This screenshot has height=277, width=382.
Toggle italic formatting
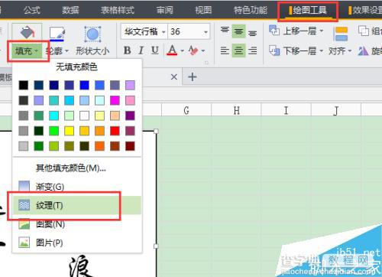[x=141, y=51]
